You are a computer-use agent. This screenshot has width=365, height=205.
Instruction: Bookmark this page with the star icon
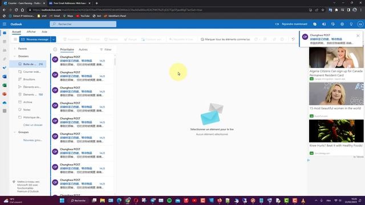tap(323, 10)
